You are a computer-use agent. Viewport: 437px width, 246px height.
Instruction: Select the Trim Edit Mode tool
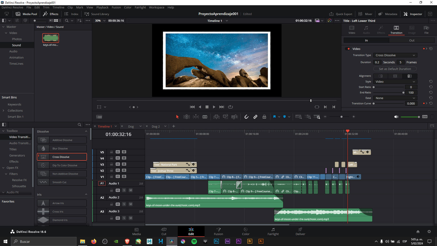(187, 117)
